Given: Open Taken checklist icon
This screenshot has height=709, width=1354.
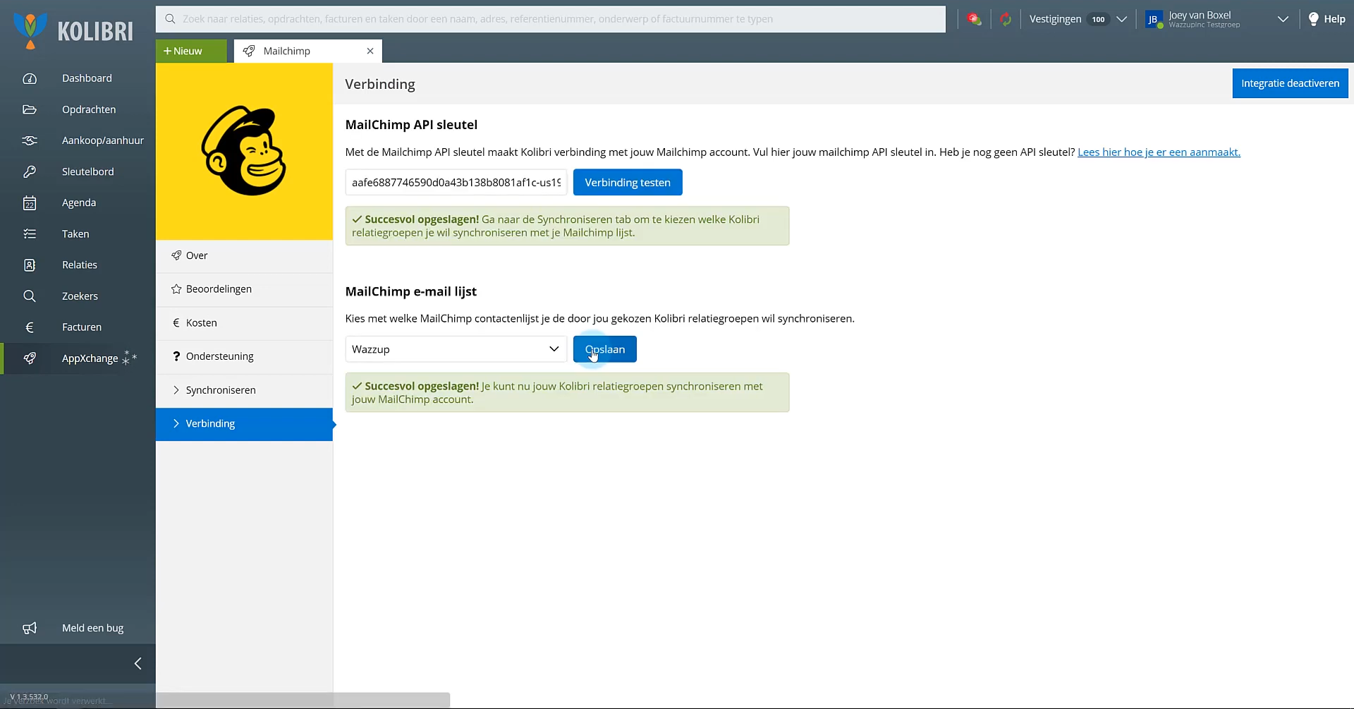Looking at the screenshot, I should (30, 234).
